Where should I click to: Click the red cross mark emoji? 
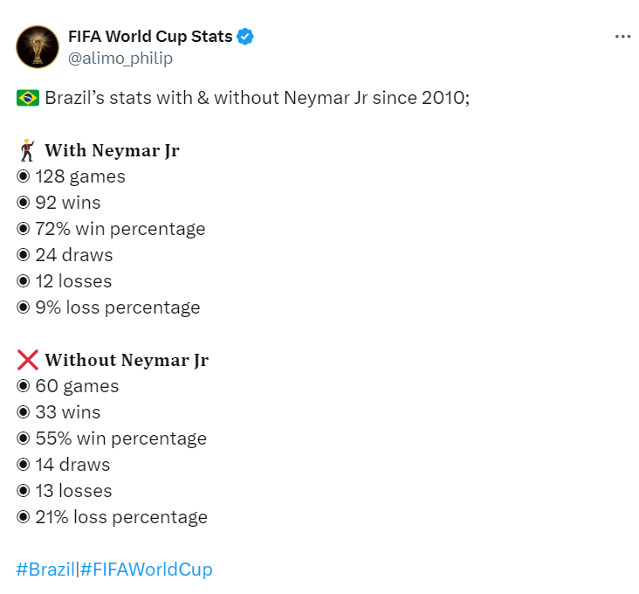[27, 360]
